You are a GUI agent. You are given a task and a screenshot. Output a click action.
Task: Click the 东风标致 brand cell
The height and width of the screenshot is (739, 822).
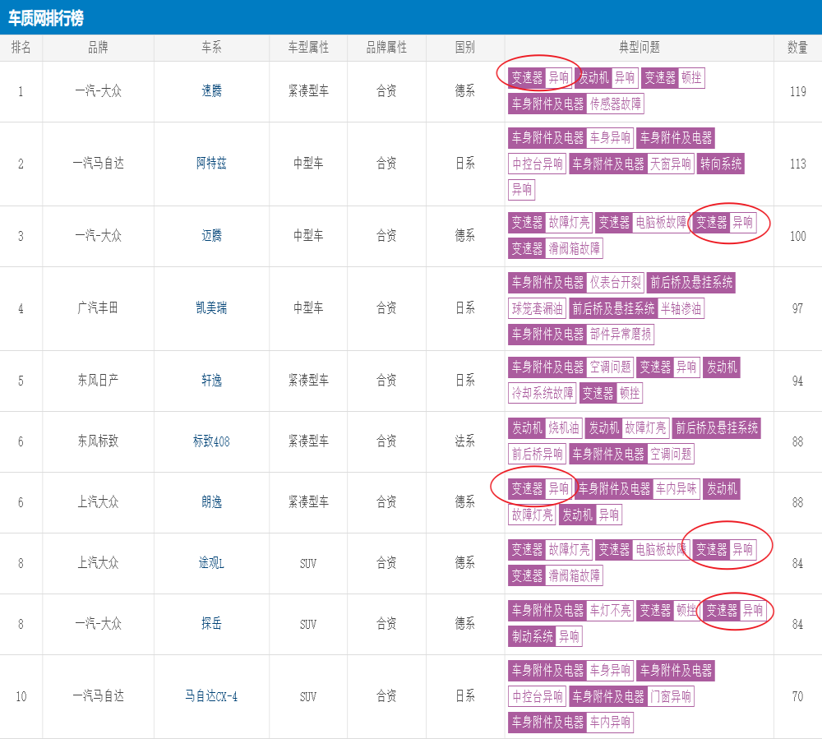coord(98,441)
